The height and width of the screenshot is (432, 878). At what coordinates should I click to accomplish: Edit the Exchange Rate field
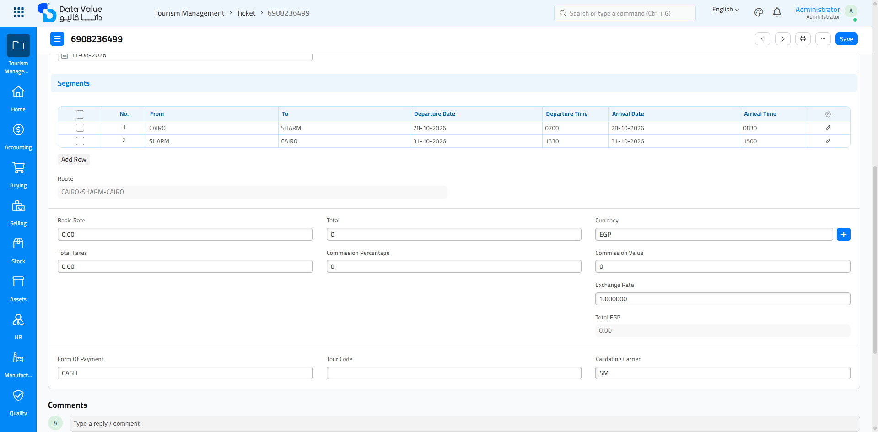pos(723,299)
